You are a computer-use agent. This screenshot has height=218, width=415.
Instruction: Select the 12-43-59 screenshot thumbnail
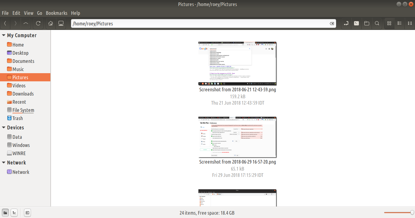[238, 63]
